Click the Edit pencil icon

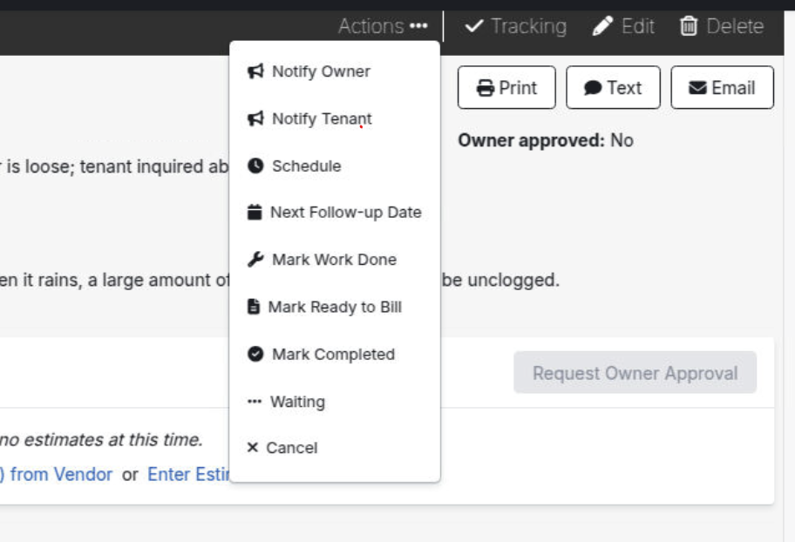[x=602, y=26]
